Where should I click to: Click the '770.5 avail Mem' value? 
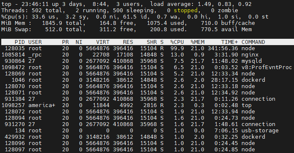tap(226, 30)
